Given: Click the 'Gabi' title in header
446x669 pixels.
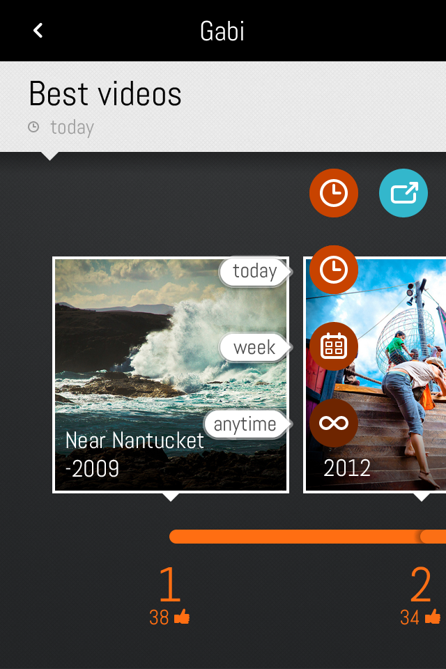Looking at the screenshot, I should point(222,31).
